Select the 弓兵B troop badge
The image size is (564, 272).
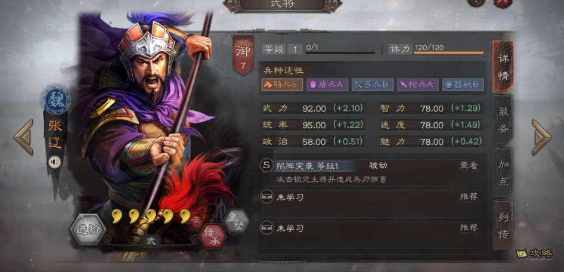pyautogui.click(x=372, y=85)
